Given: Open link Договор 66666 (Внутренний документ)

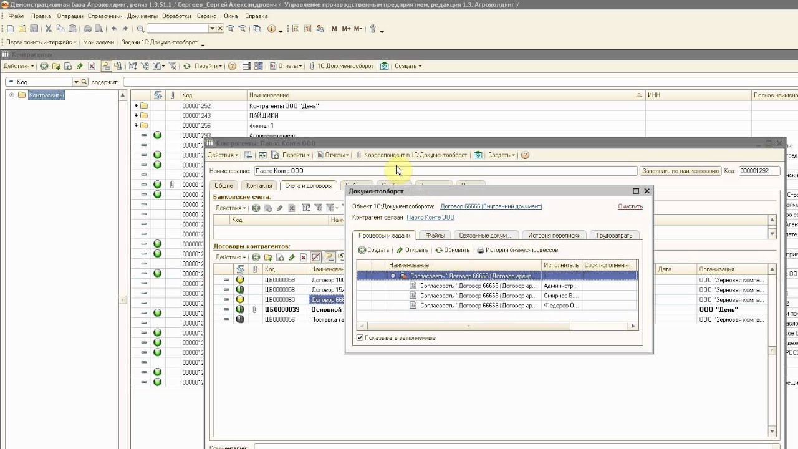Looking at the screenshot, I should click(x=491, y=206).
